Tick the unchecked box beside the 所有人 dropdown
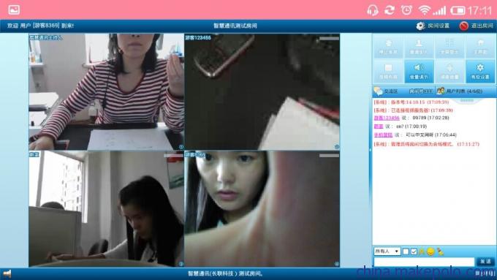This screenshot has width=497, height=280. tap(406, 251)
